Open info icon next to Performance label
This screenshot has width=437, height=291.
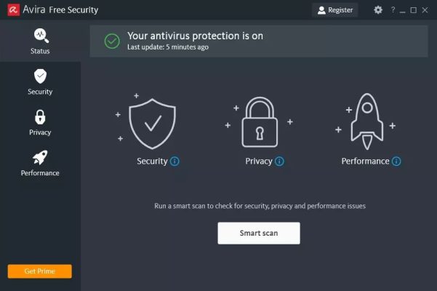pyautogui.click(x=396, y=162)
